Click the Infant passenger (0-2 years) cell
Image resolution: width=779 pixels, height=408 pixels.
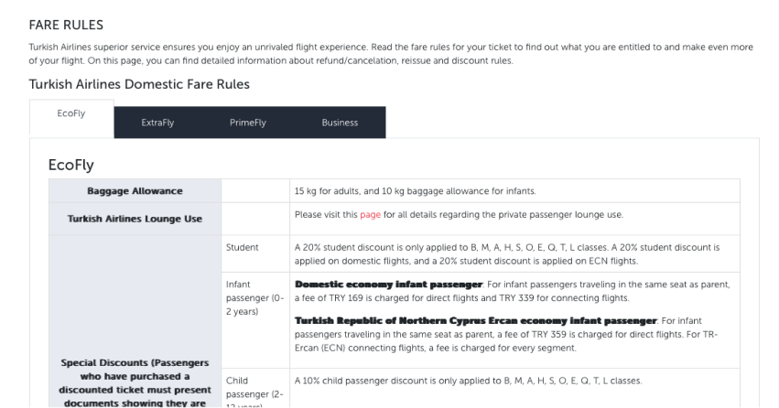(x=254, y=298)
